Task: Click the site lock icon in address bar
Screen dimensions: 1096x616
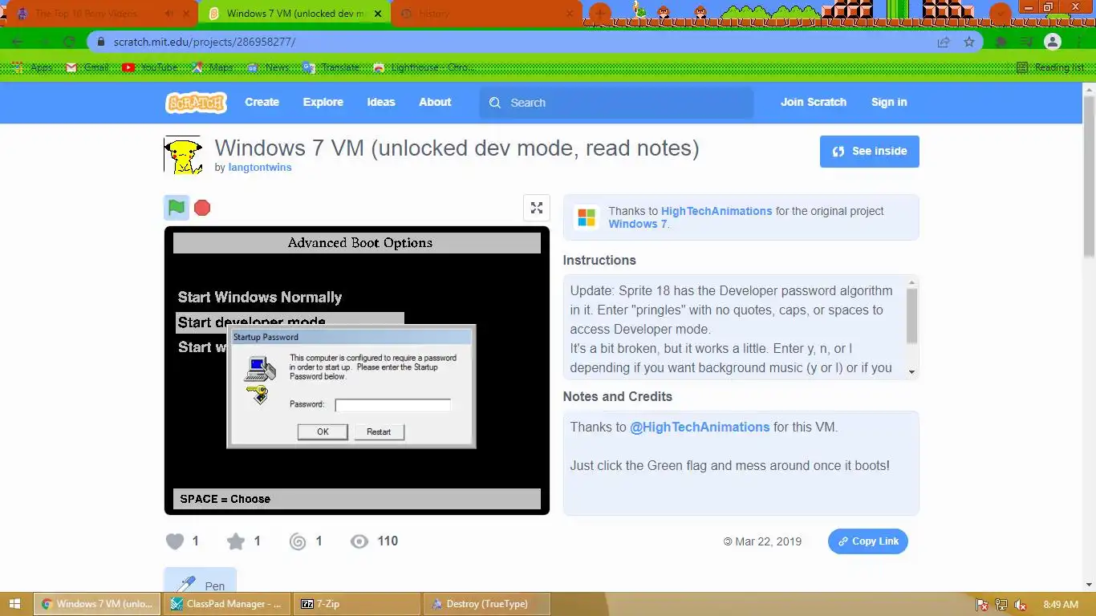Action: pyautogui.click(x=101, y=42)
